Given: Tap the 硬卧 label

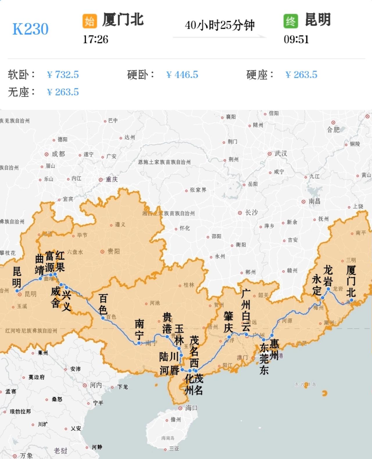Looking at the screenshot, I should (x=141, y=75).
